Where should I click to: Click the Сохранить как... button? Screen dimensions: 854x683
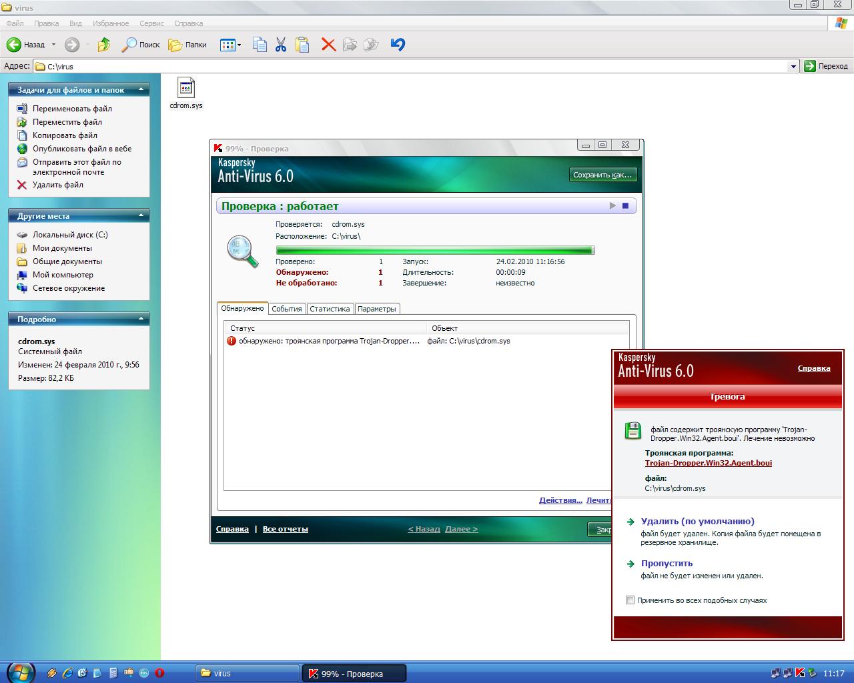602,175
